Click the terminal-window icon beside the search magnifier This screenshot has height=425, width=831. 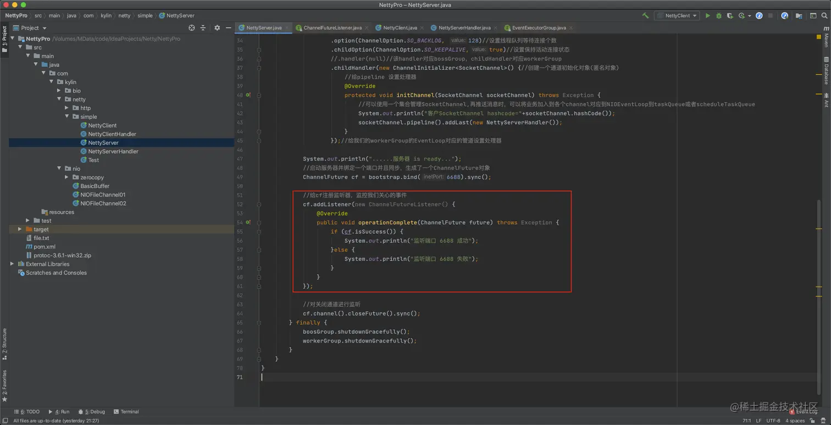pos(813,16)
